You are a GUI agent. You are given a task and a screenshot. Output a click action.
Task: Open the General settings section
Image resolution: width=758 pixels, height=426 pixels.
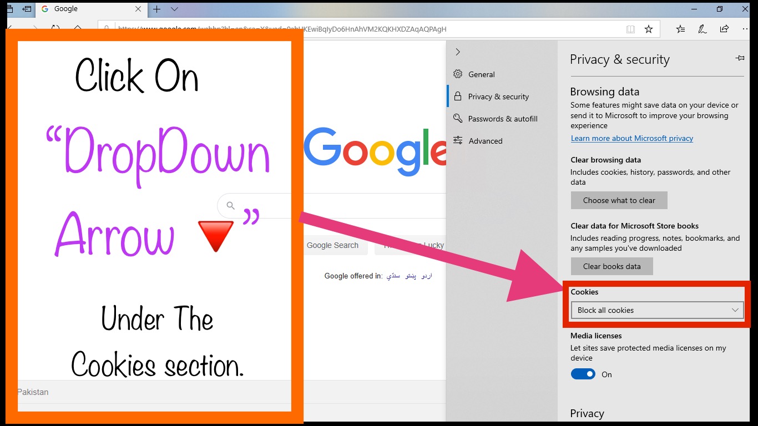click(x=502, y=74)
